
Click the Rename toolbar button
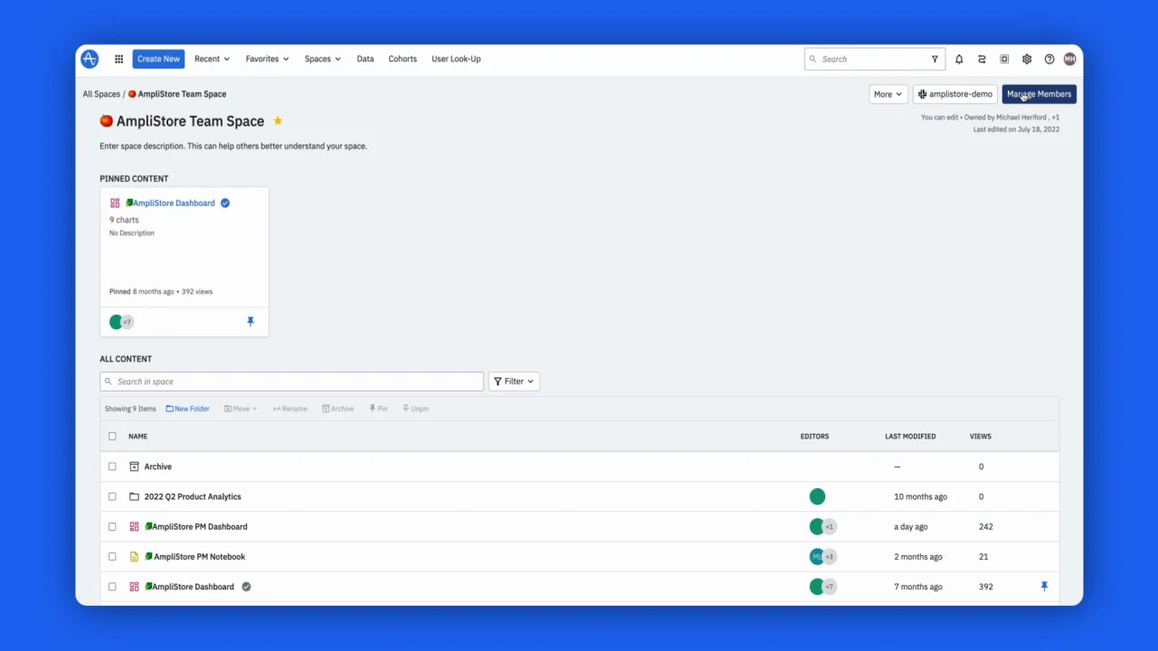click(x=289, y=409)
